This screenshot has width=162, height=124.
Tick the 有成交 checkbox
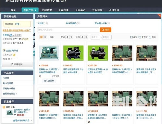pos(140,37)
